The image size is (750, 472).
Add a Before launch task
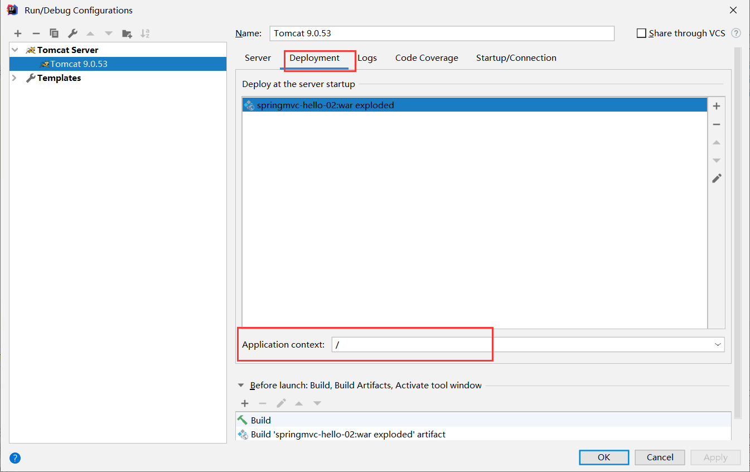click(x=245, y=403)
